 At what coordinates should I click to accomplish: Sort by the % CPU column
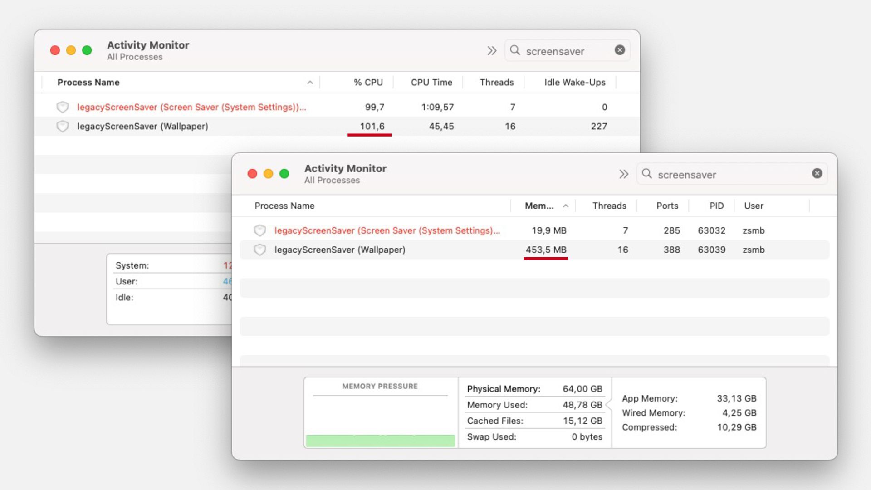[x=368, y=83]
